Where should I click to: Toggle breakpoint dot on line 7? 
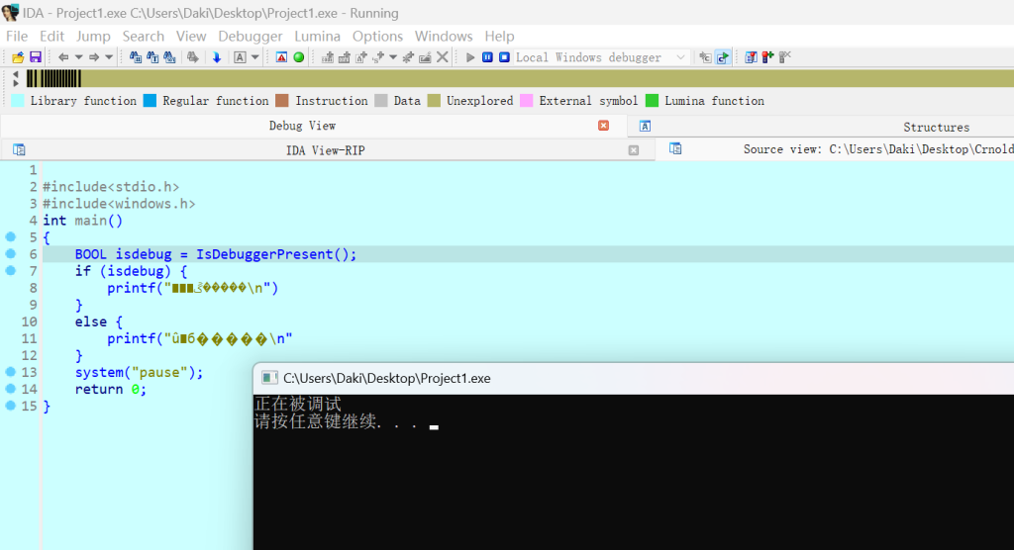coord(10,270)
